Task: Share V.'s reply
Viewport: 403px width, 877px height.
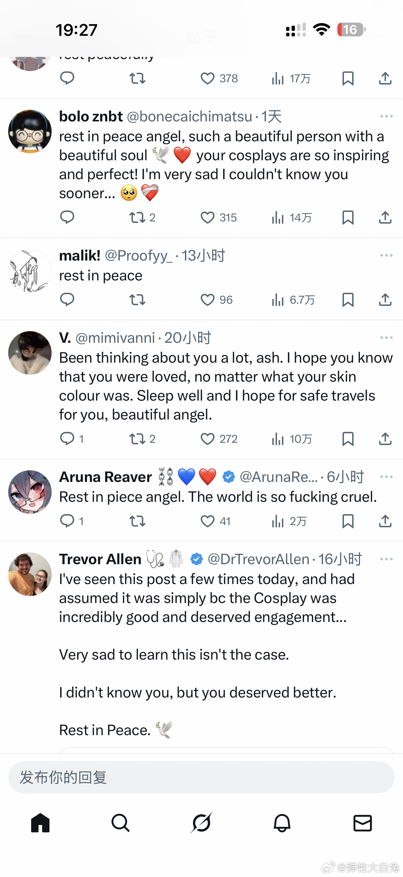Action: pyautogui.click(x=385, y=439)
